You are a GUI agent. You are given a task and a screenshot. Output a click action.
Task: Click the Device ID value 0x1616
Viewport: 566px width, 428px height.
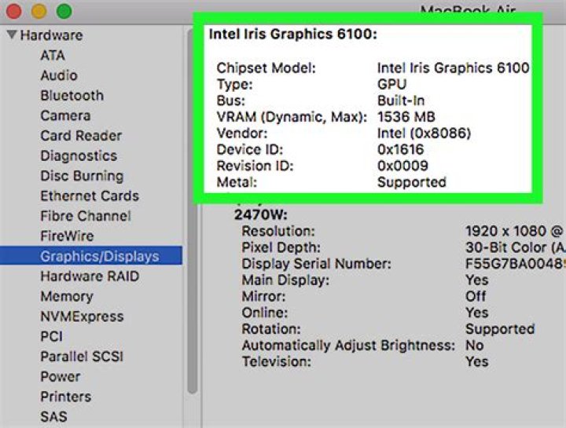click(400, 150)
